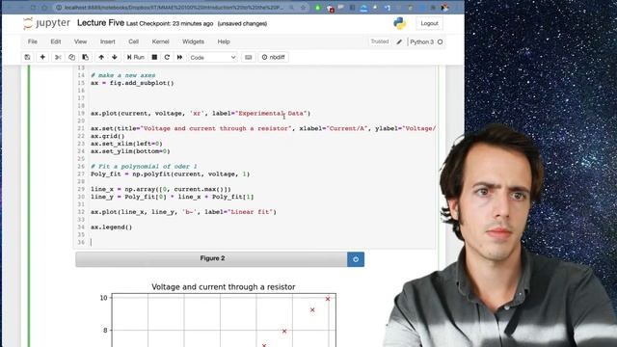Open the Widgets menu
Image resolution: width=617 pixels, height=347 pixels.
tap(193, 41)
